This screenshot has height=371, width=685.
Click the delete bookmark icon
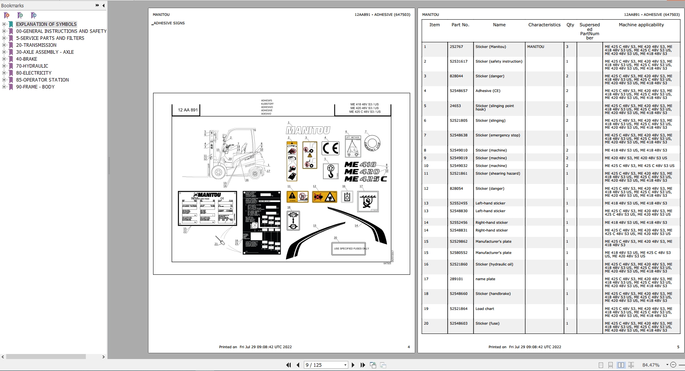coord(7,15)
